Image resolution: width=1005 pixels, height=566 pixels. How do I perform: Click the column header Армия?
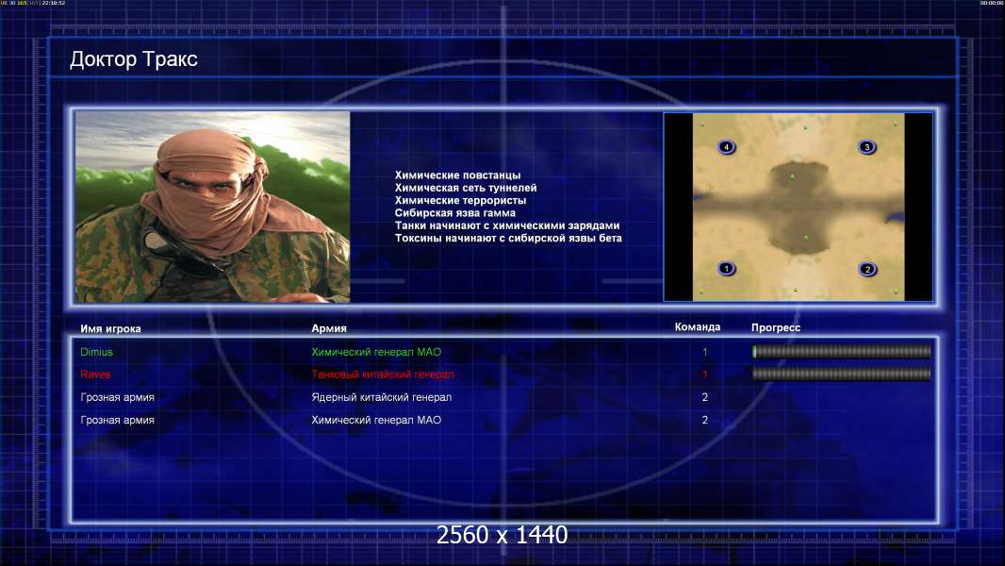(x=329, y=328)
